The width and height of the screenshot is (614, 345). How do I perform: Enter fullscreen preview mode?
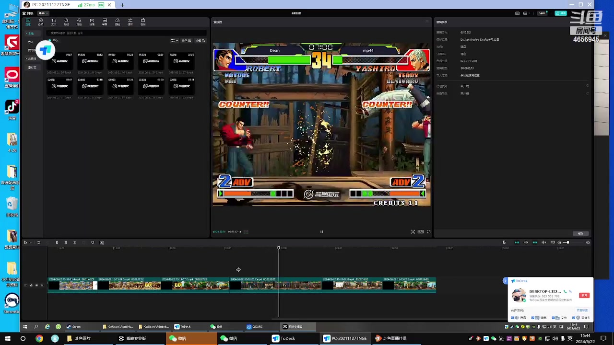[x=429, y=232]
